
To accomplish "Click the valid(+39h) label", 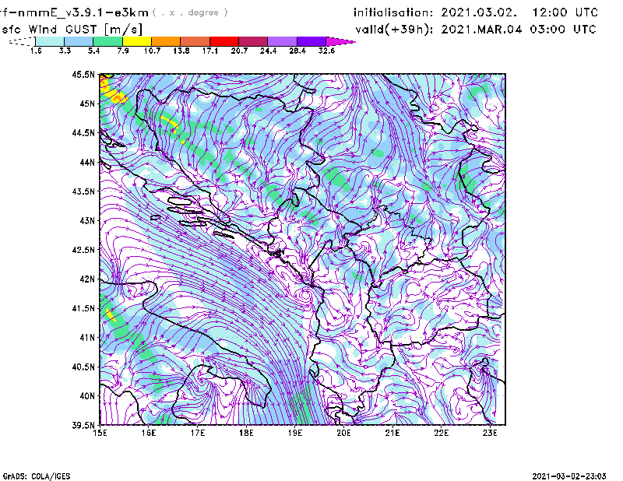I will (394, 30).
